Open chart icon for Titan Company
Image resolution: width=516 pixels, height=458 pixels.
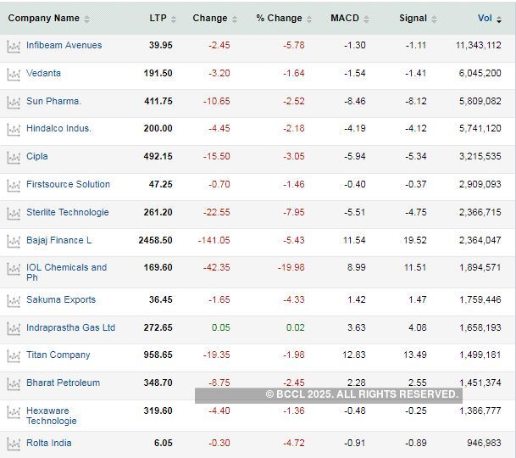click(14, 356)
